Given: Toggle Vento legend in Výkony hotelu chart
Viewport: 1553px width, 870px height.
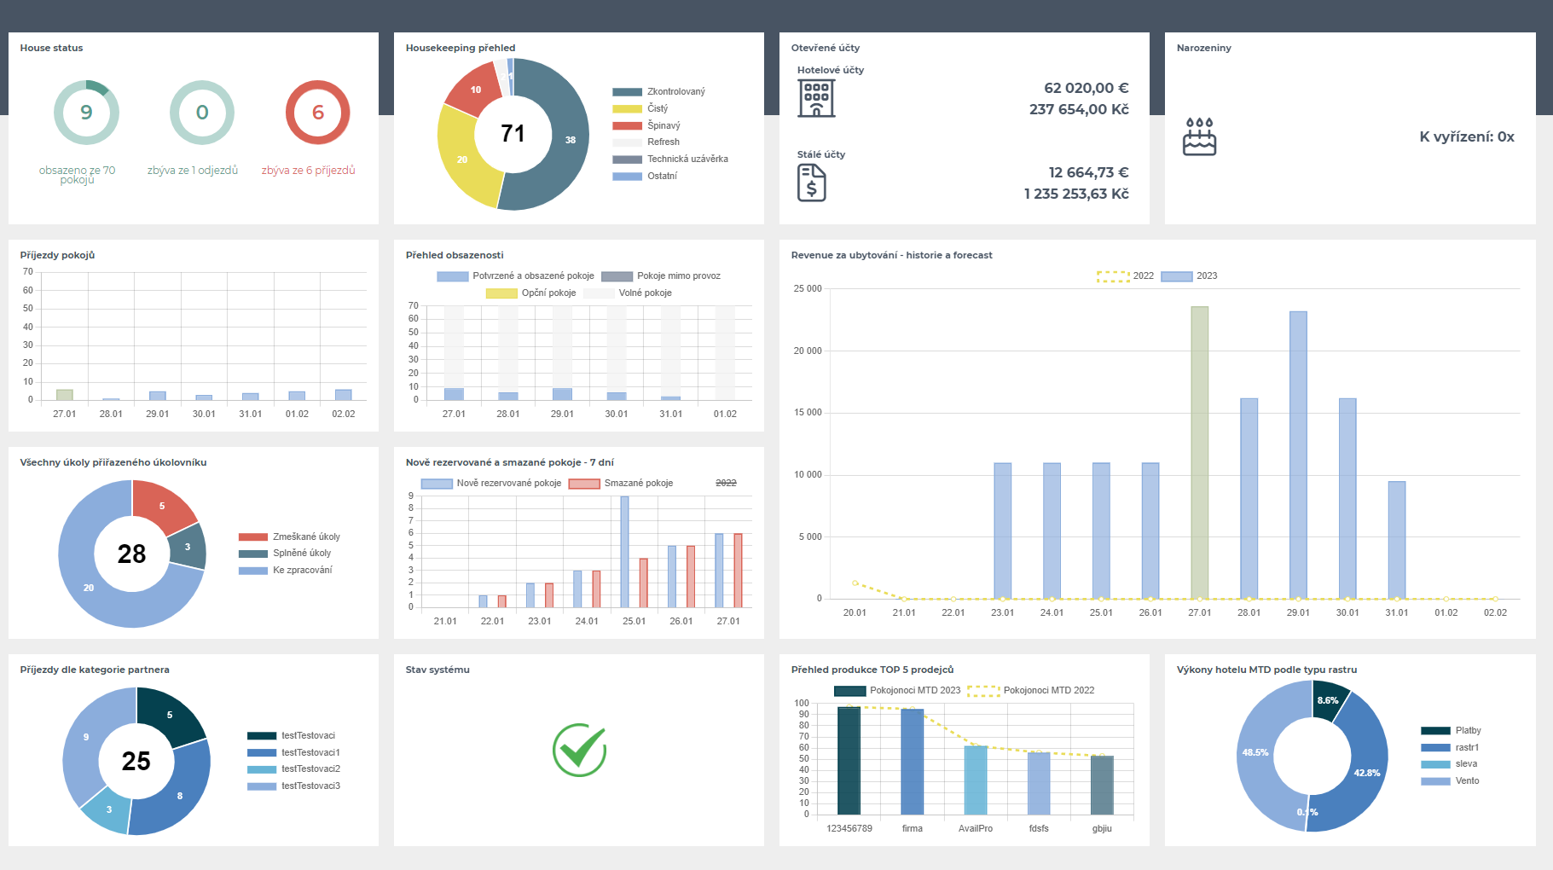Looking at the screenshot, I should click(1451, 780).
